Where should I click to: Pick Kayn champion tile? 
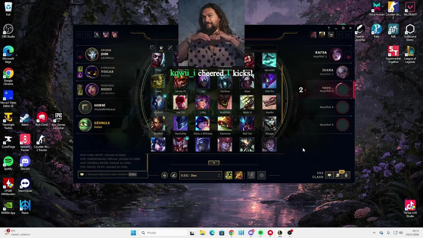tap(247, 81)
